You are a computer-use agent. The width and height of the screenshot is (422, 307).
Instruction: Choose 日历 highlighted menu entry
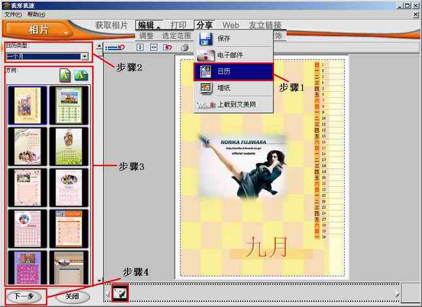(234, 72)
